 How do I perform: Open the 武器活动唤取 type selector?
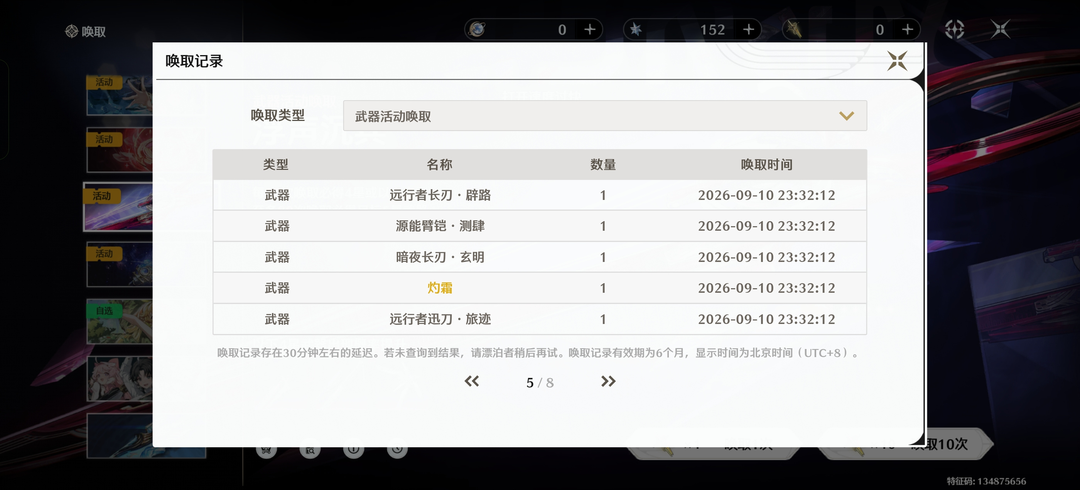click(604, 116)
